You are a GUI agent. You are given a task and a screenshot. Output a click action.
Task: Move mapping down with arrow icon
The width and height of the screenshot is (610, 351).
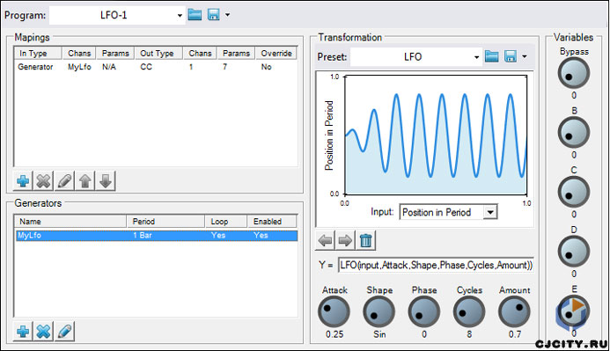(x=106, y=180)
